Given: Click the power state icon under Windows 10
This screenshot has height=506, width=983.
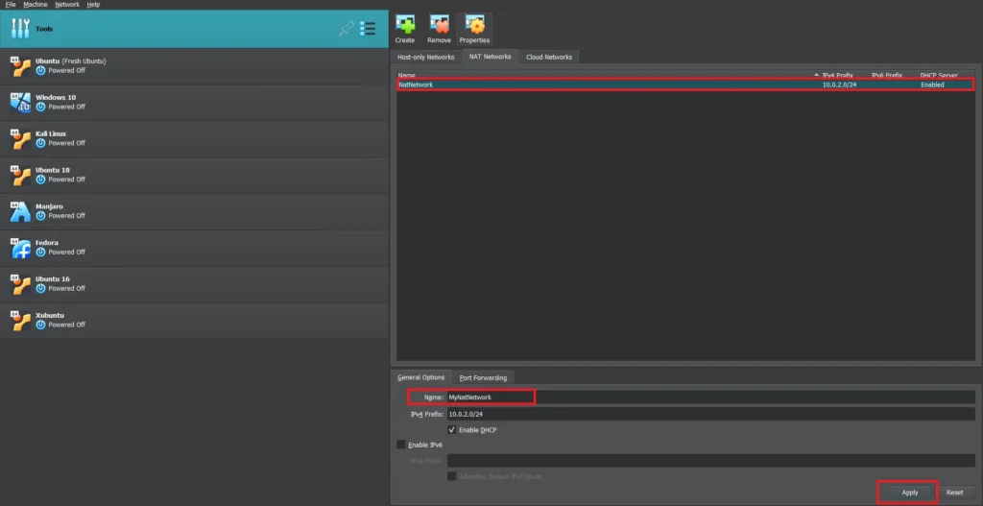Looking at the screenshot, I should point(40,107).
